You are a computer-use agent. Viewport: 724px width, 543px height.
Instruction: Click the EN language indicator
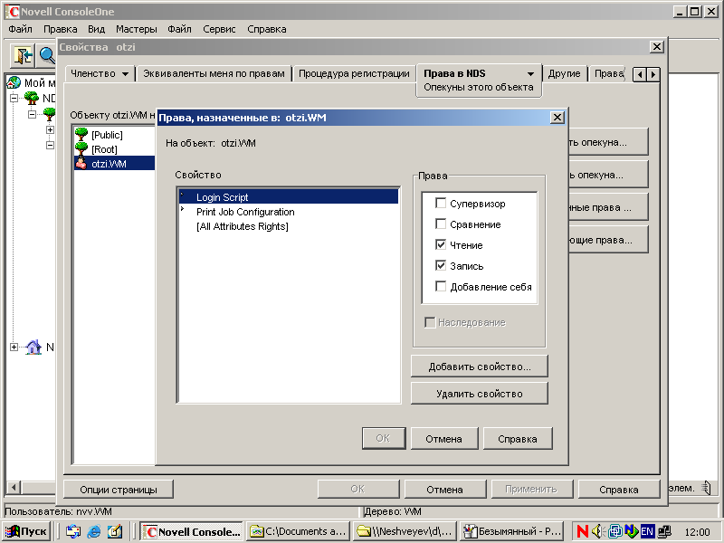(x=647, y=531)
